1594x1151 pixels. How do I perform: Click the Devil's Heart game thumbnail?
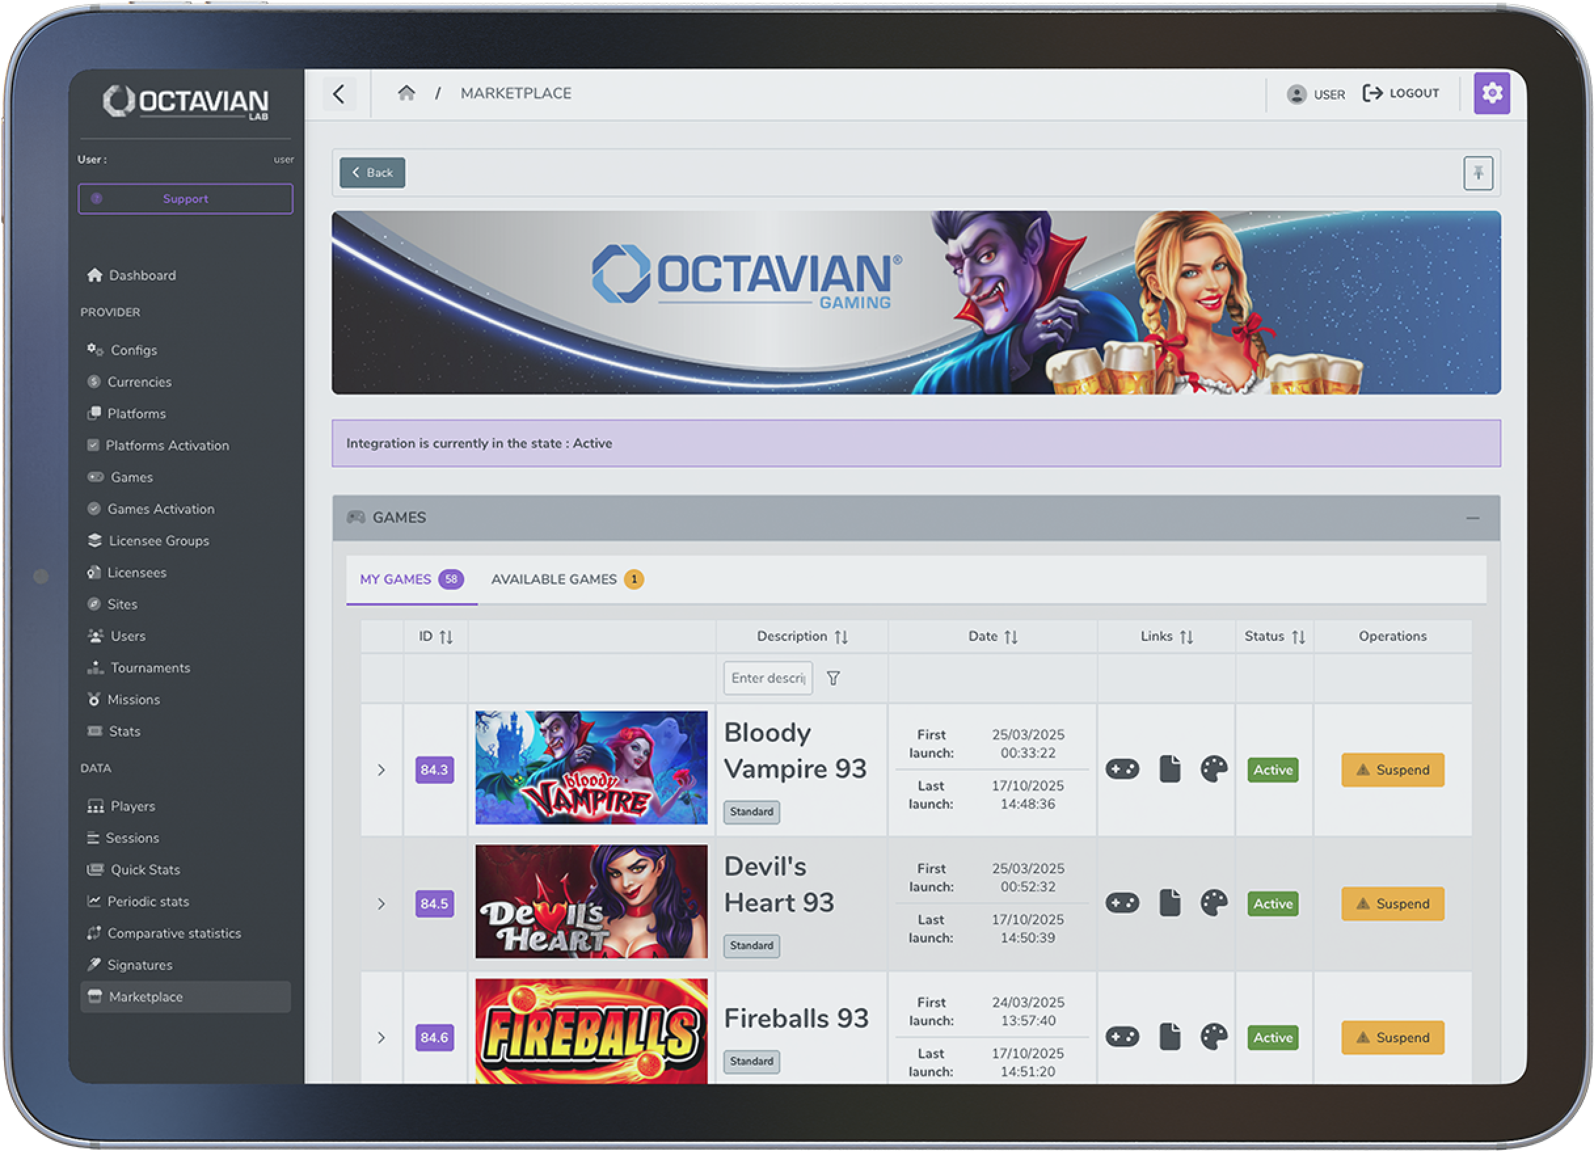click(591, 901)
